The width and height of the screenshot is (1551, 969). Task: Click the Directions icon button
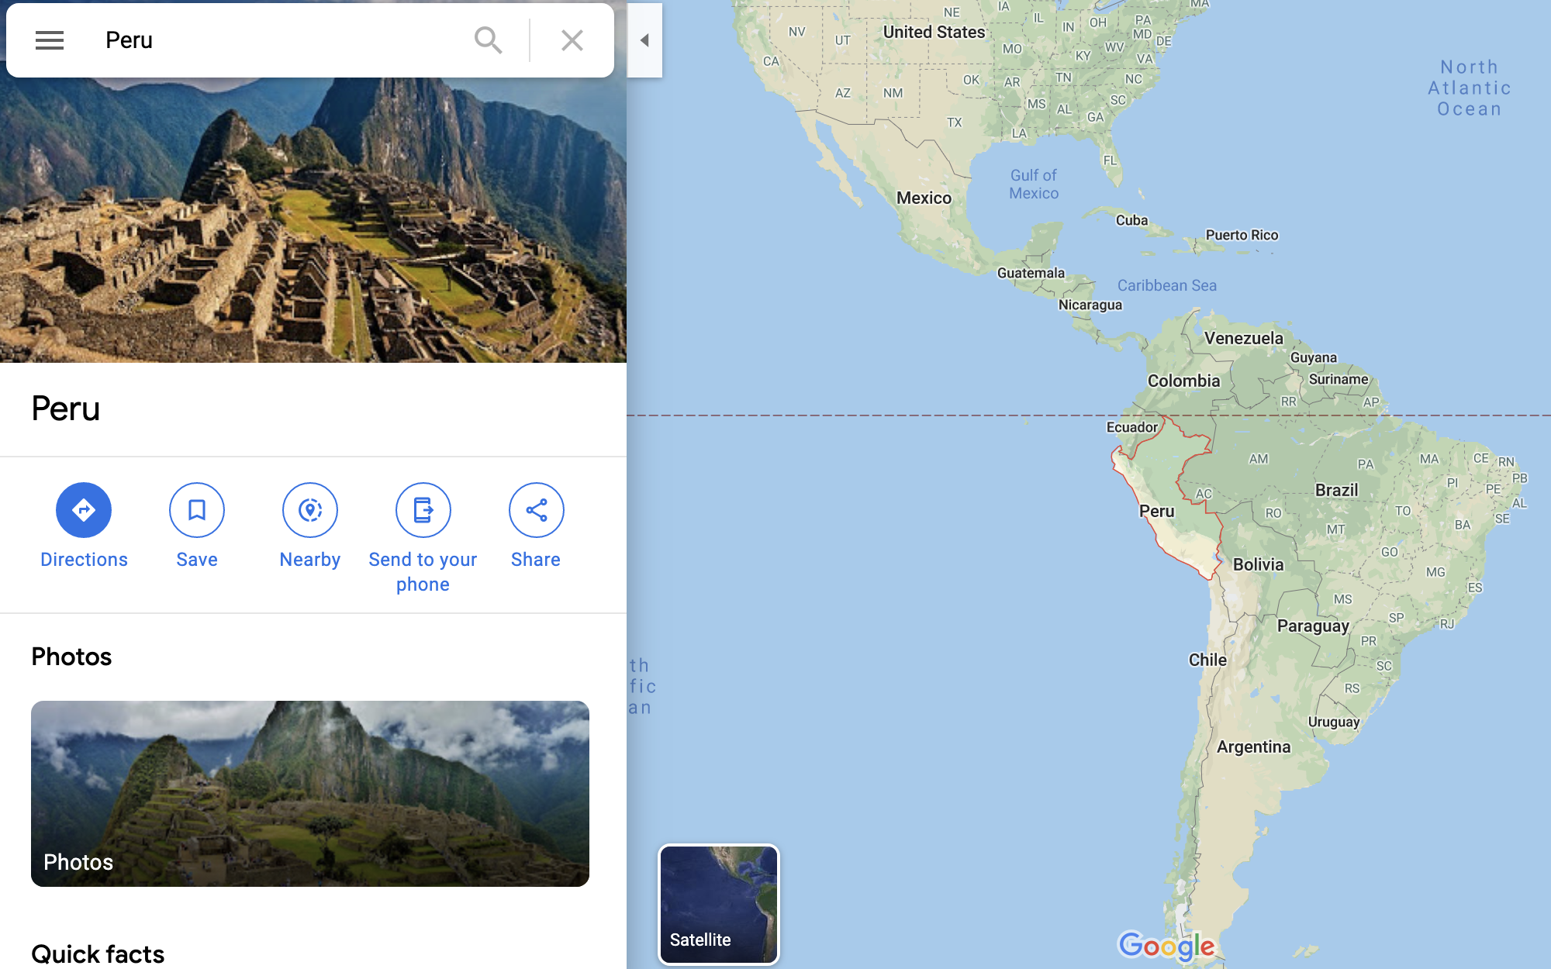84,510
